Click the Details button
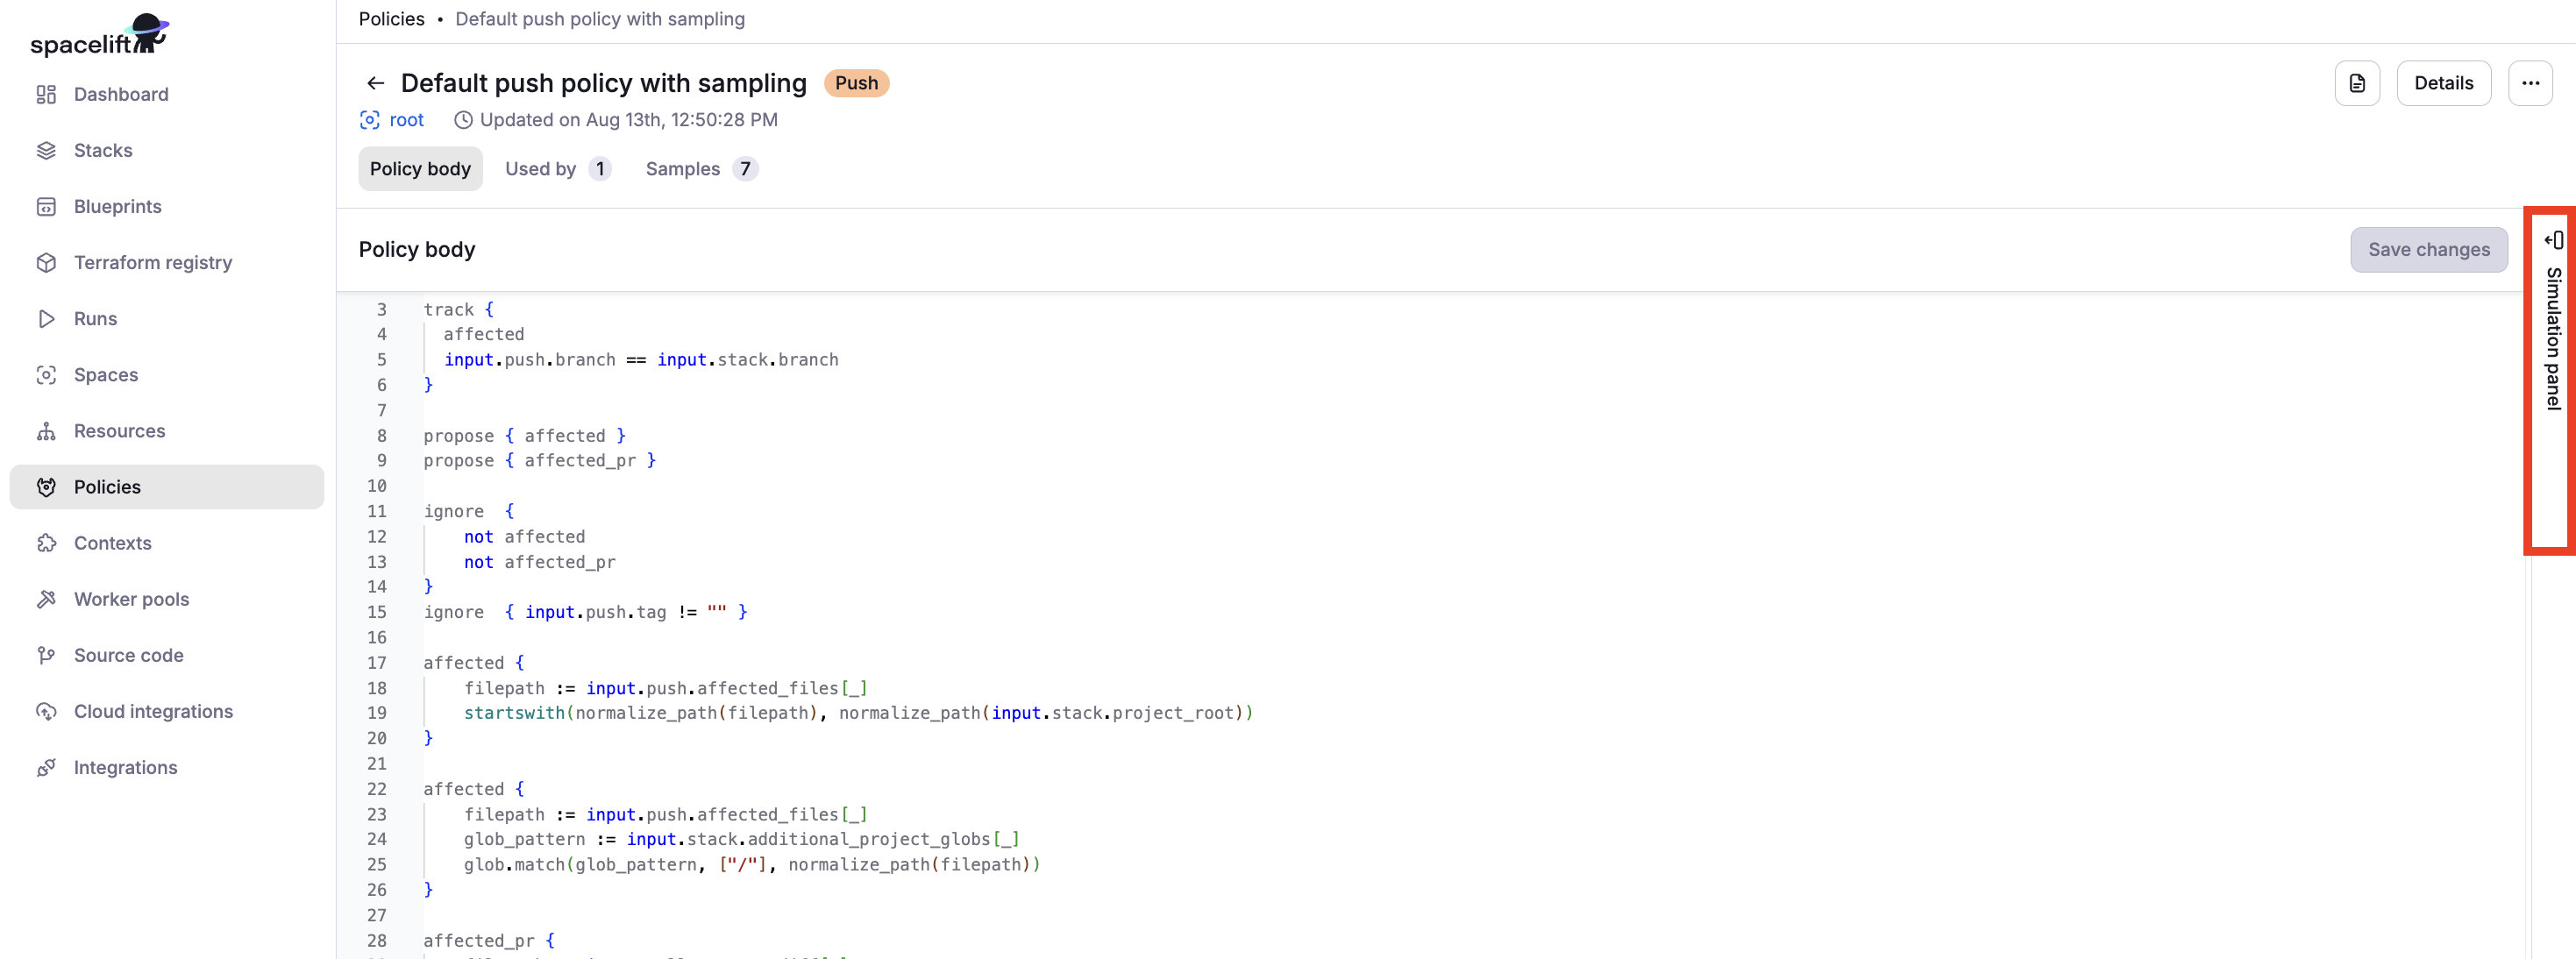 pyautogui.click(x=2442, y=83)
